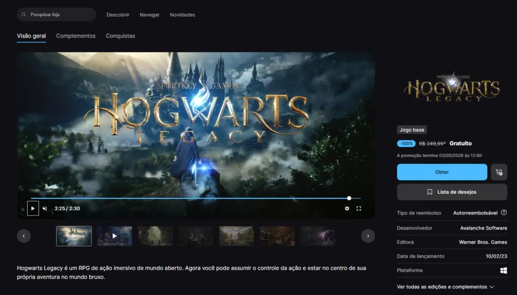
Task: Click the Data de lançamento label
Action: (421, 256)
